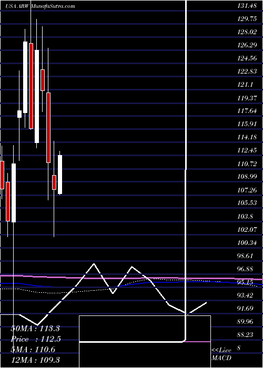Click the 122.83 price axis label
This screenshot has width=263, height=368.
(247, 72)
